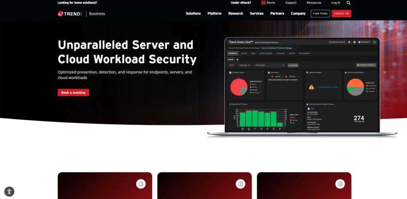The height and width of the screenshot is (199, 407).
Task: Click the User Summary person icon
Action: pos(307,104)
